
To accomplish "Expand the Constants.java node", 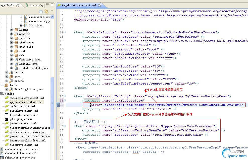I will coord(11,59).
